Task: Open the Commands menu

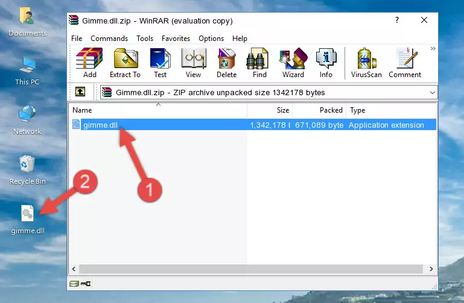Action: (x=109, y=39)
